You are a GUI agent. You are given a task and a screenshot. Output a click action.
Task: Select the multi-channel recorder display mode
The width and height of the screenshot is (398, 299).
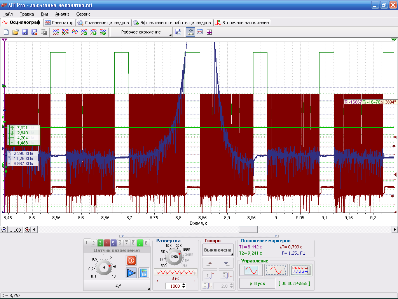coord(301,270)
